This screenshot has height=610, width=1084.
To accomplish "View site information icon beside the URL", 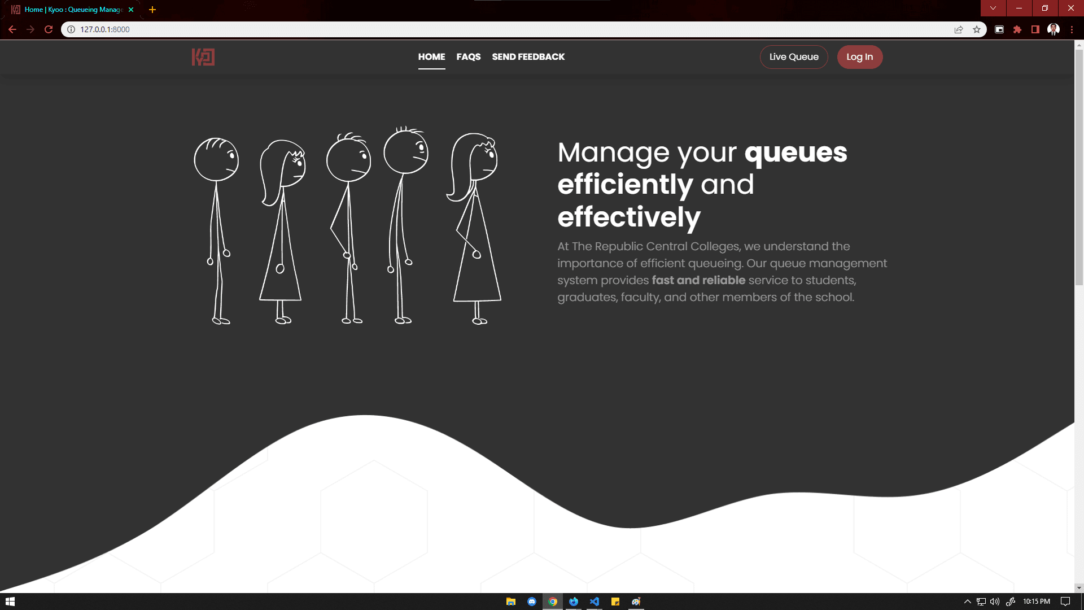I will pos(71,29).
